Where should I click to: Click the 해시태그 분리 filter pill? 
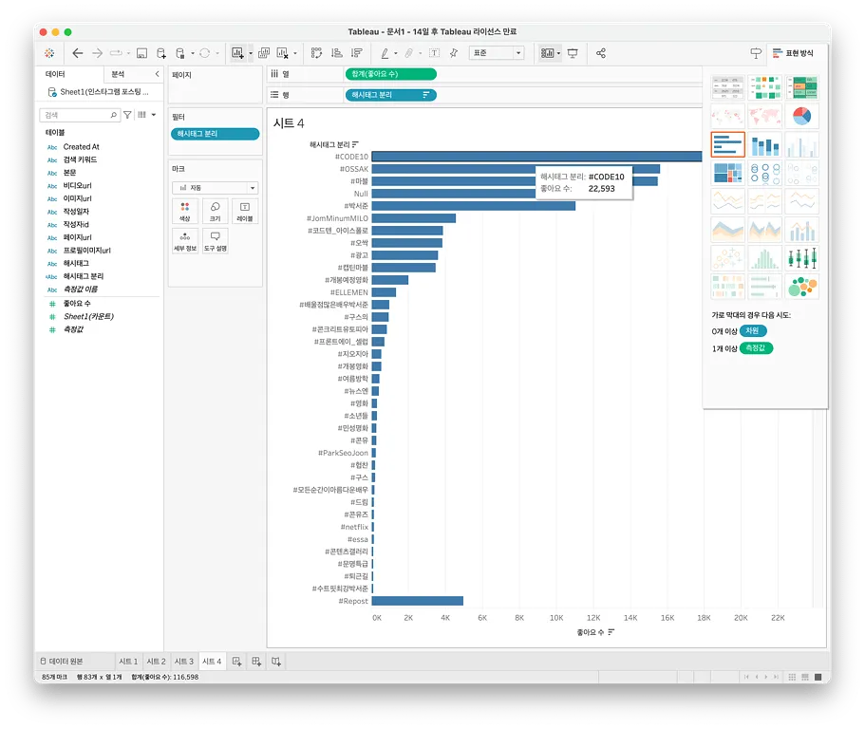click(215, 134)
